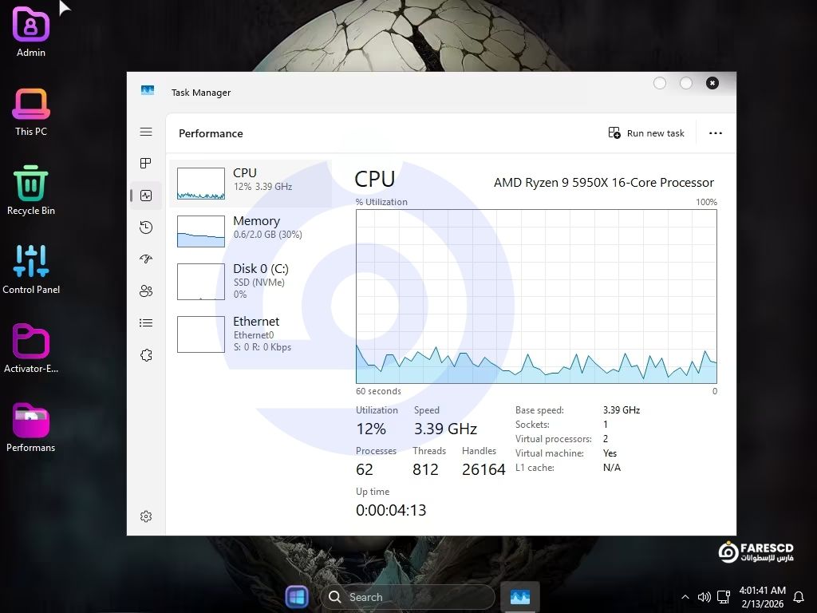Expand the hamburger navigation menu
Image resolution: width=817 pixels, height=613 pixels.
pyautogui.click(x=146, y=132)
